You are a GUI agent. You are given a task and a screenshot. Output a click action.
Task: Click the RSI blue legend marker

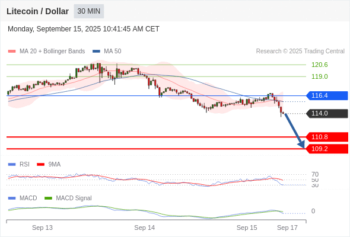click(12, 165)
